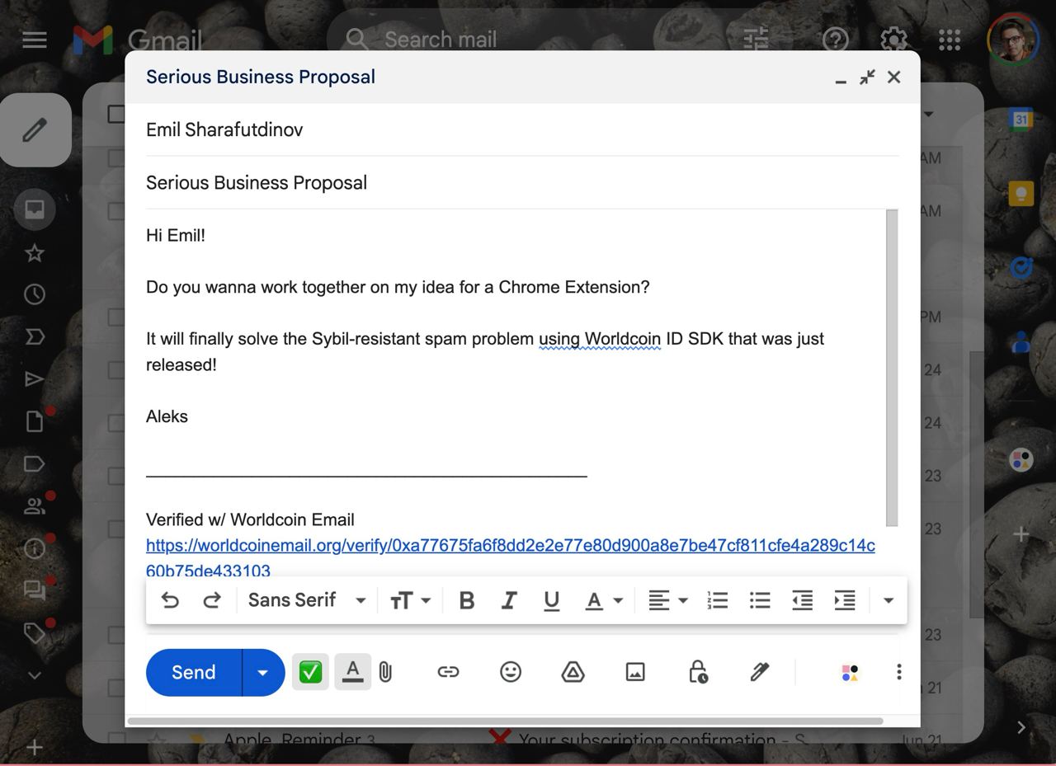Open Google Calendar side panel icon
1056x766 pixels.
point(1021,119)
